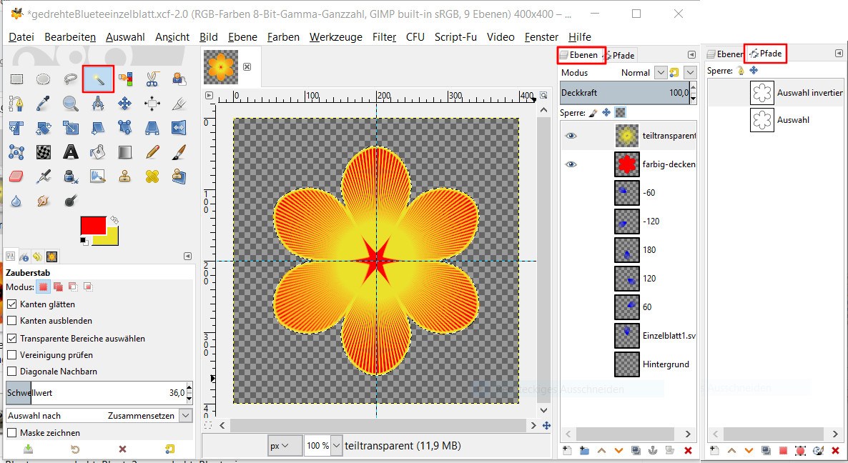Select the Bucket Fill tool
The width and height of the screenshot is (848, 463).
click(98, 151)
